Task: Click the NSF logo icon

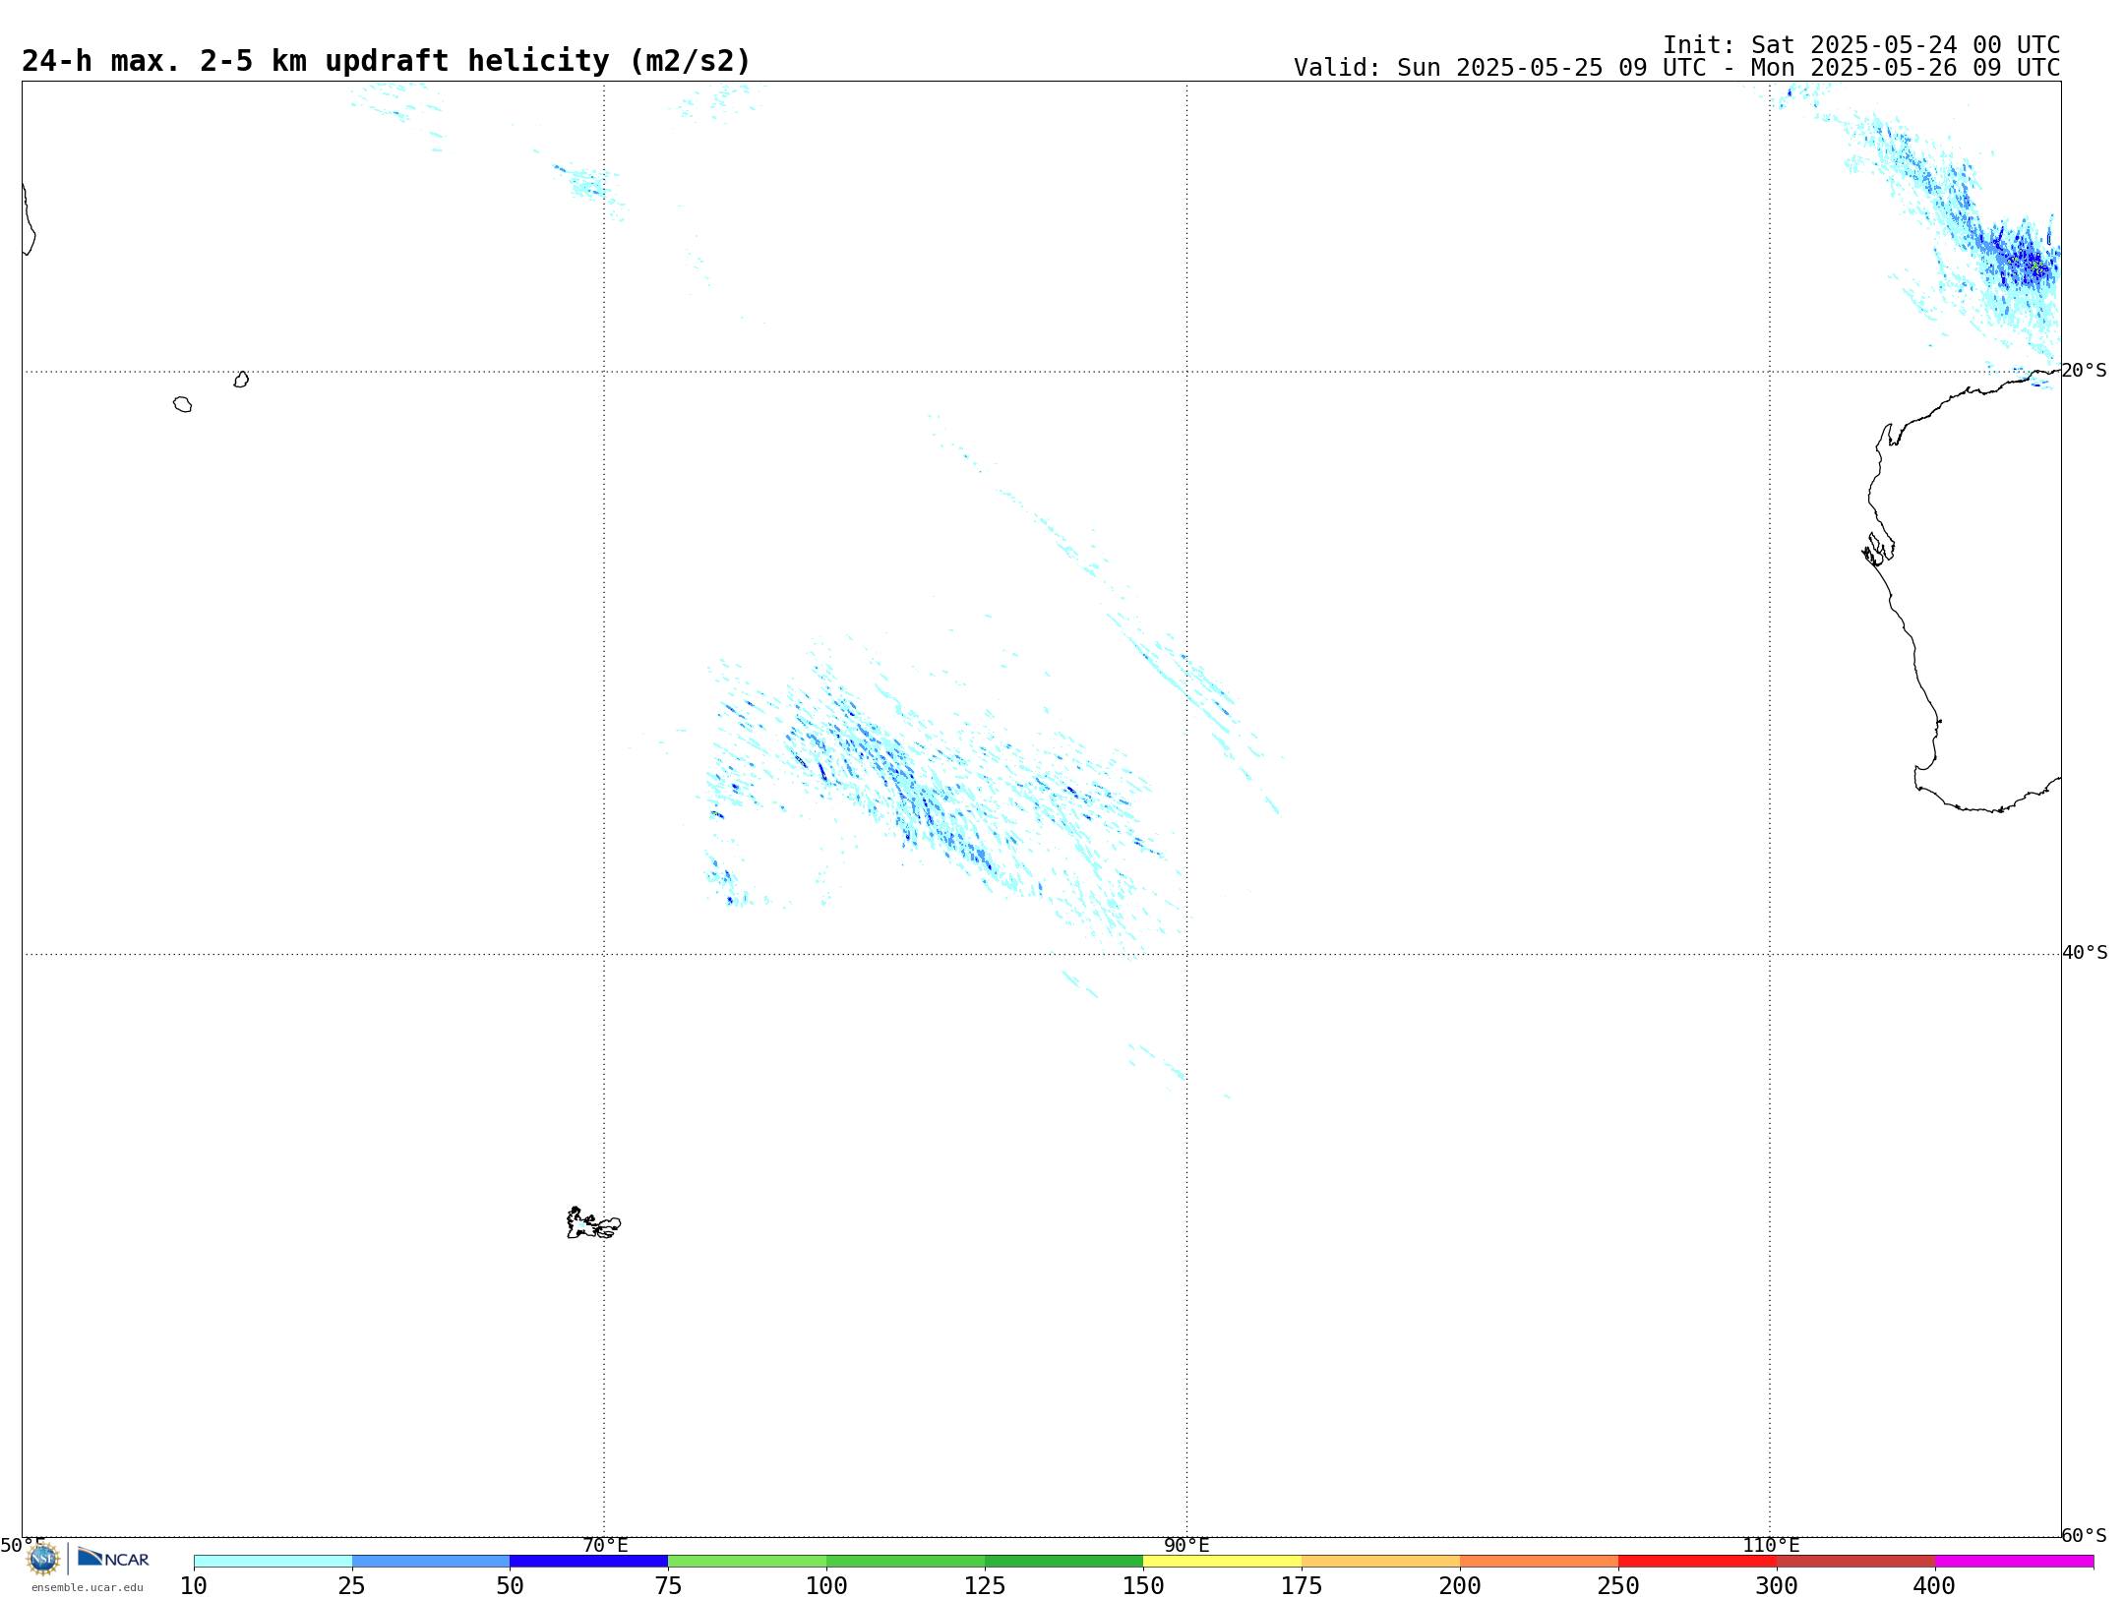Action: click(x=43, y=1559)
